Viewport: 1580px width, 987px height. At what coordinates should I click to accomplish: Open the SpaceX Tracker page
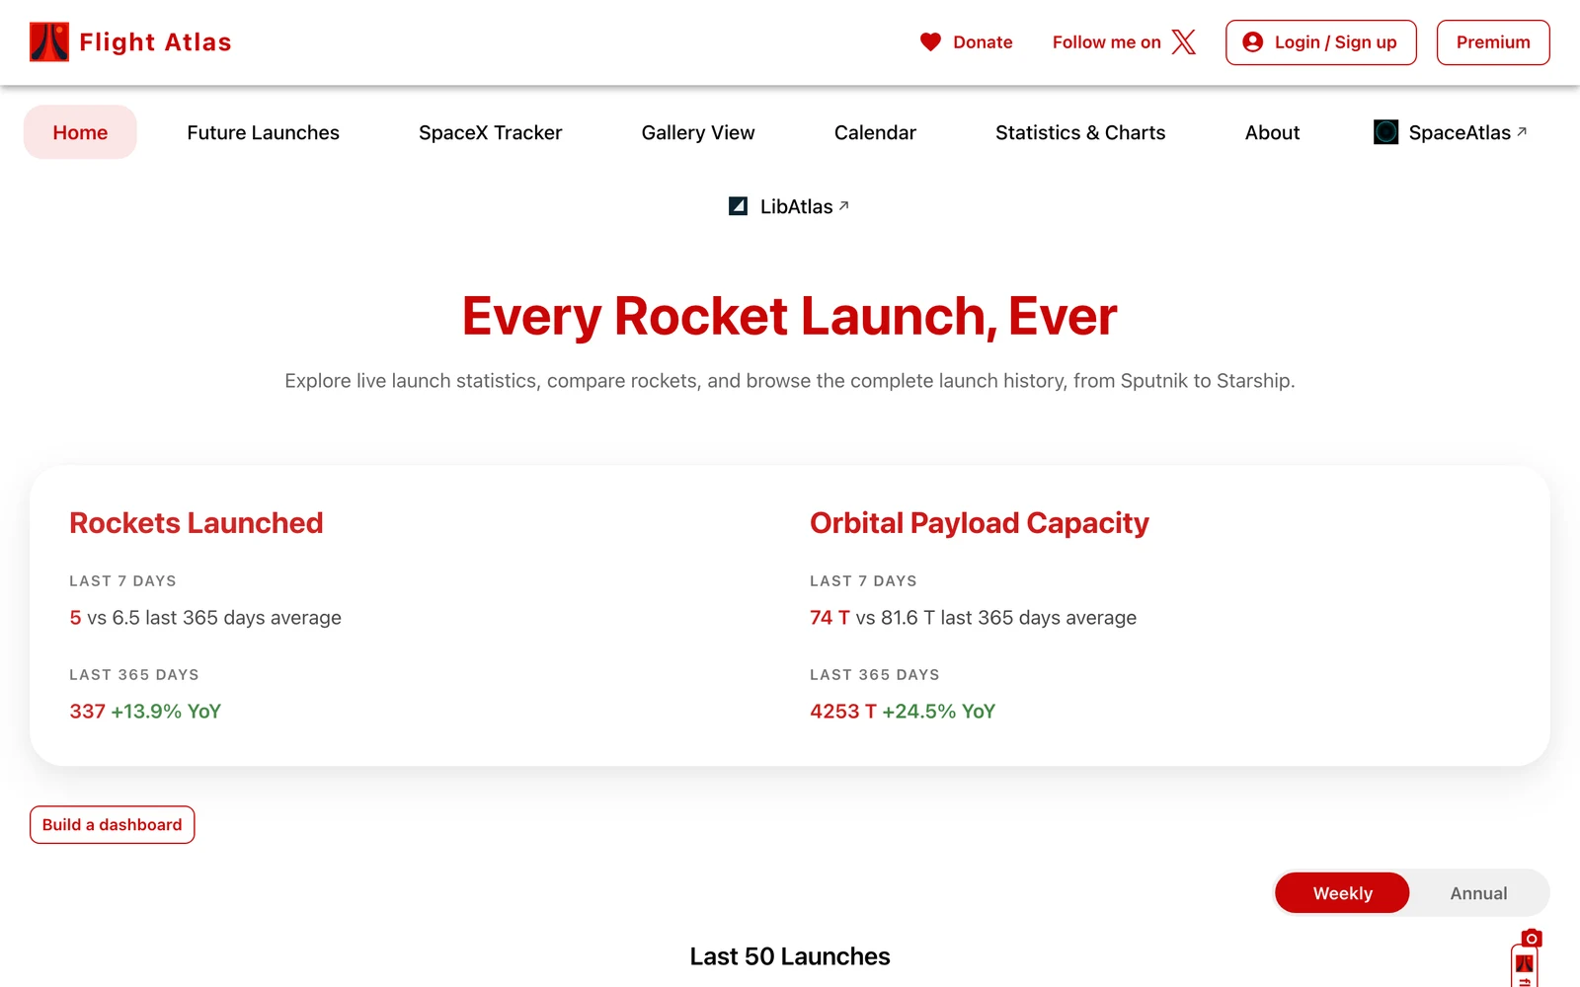(490, 132)
